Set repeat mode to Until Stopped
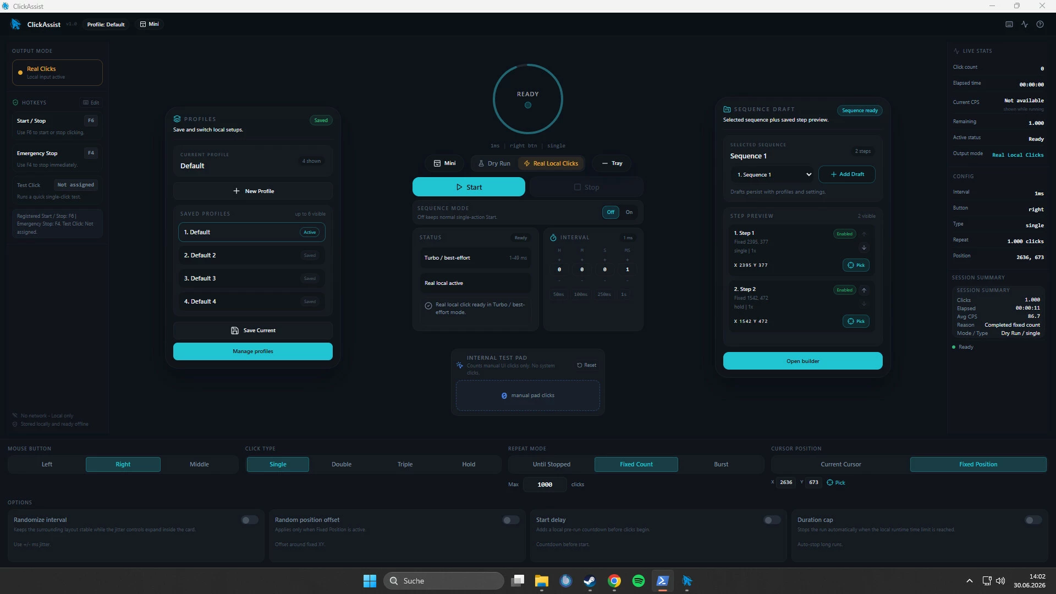The image size is (1056, 594). click(552, 465)
